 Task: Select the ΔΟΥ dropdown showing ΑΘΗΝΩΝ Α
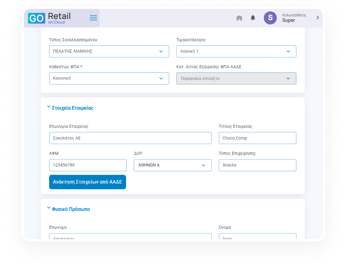point(172,165)
